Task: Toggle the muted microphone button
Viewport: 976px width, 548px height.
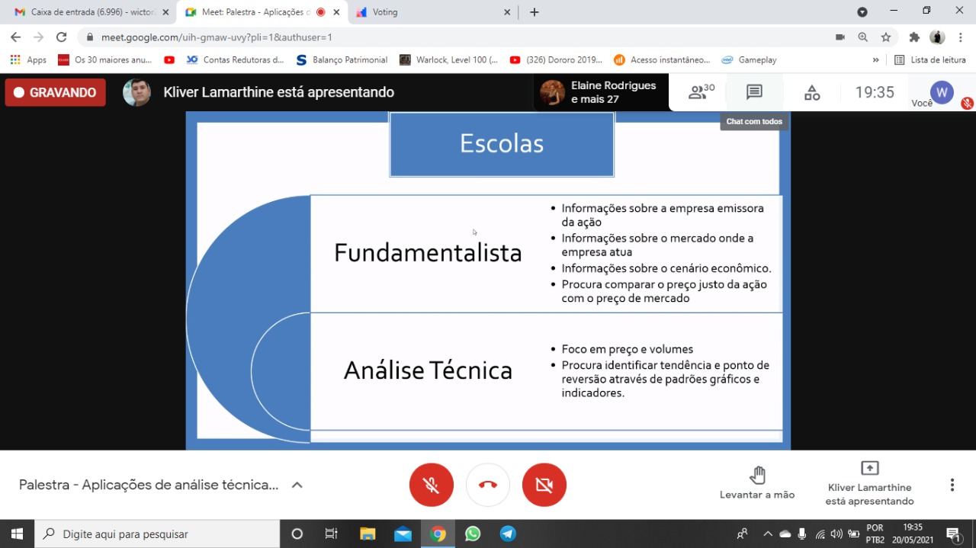Action: pyautogui.click(x=432, y=485)
